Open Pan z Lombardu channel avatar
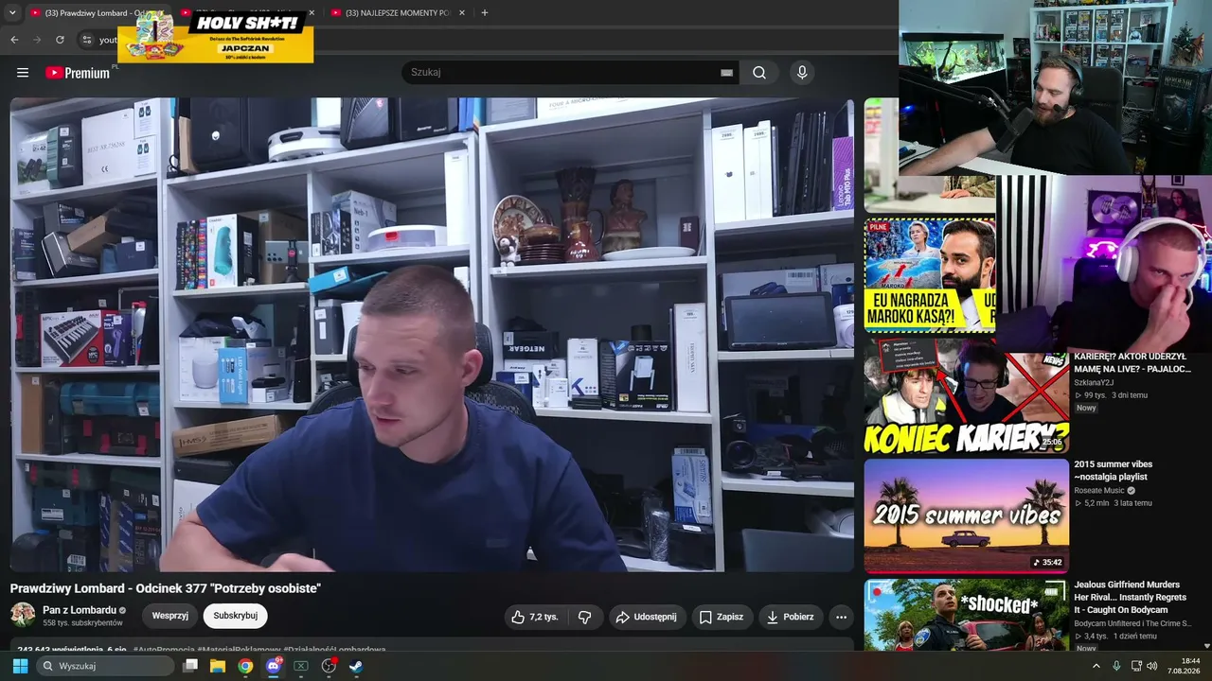The height and width of the screenshot is (681, 1212). (x=23, y=615)
